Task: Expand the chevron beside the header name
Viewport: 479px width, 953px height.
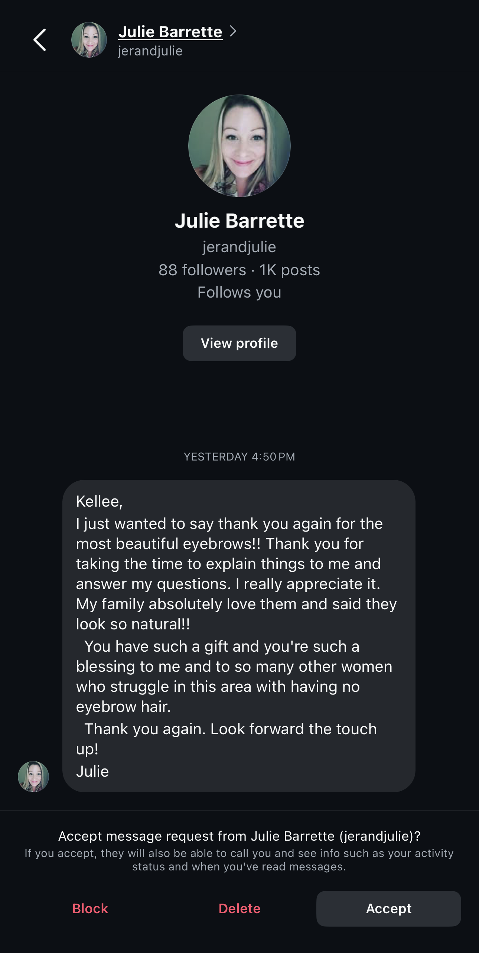Action: click(x=233, y=31)
